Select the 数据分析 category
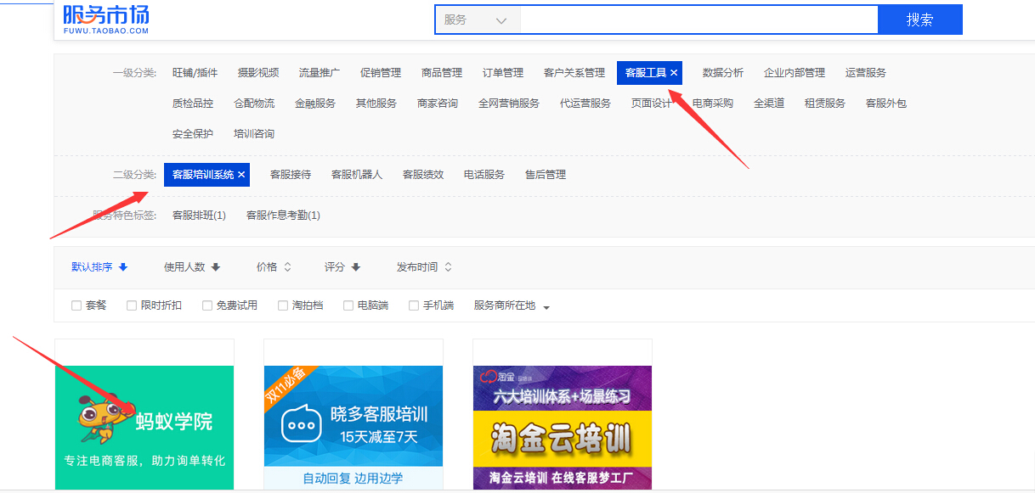The image size is (1035, 493). coord(722,73)
